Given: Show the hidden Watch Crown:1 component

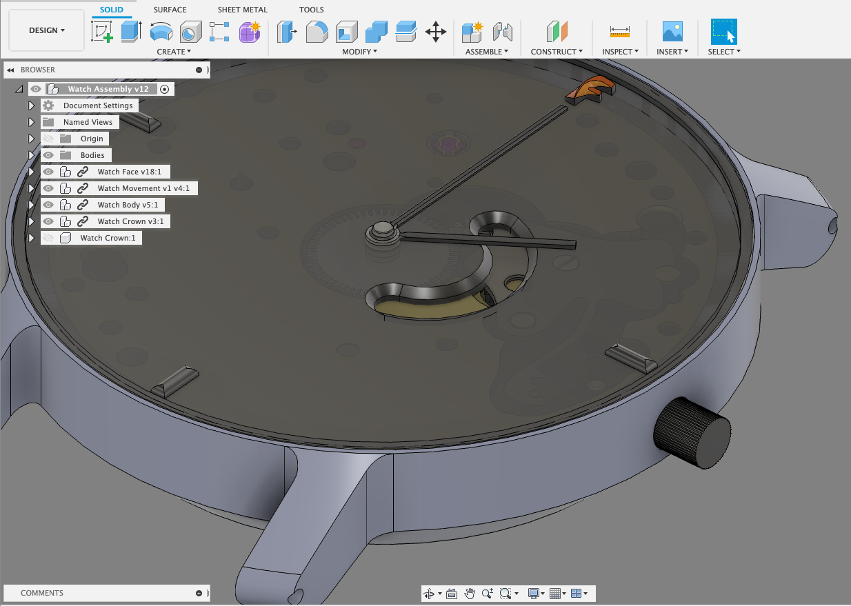Looking at the screenshot, I should pos(48,238).
